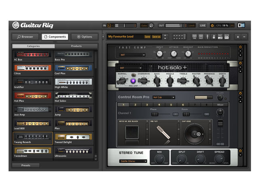The width and height of the screenshot is (259, 194).
Task: Show the master FX tool
Action: (227, 37)
